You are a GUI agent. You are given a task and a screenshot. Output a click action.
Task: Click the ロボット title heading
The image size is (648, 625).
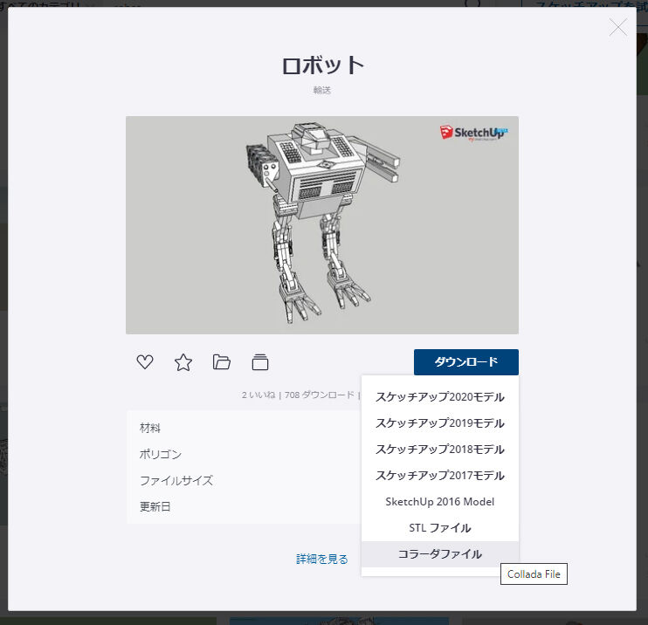[x=322, y=65]
